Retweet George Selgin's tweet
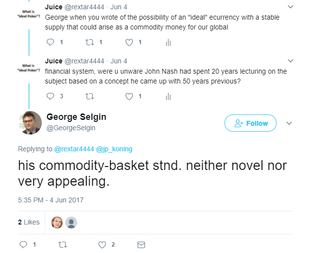Screen dimensions: 310x253 63,245
